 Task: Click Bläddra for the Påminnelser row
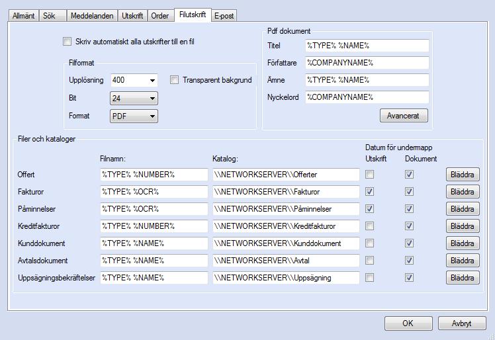[463, 208]
